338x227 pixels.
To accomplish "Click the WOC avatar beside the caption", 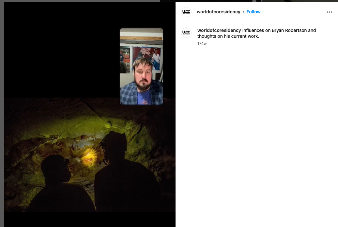I will click(186, 32).
